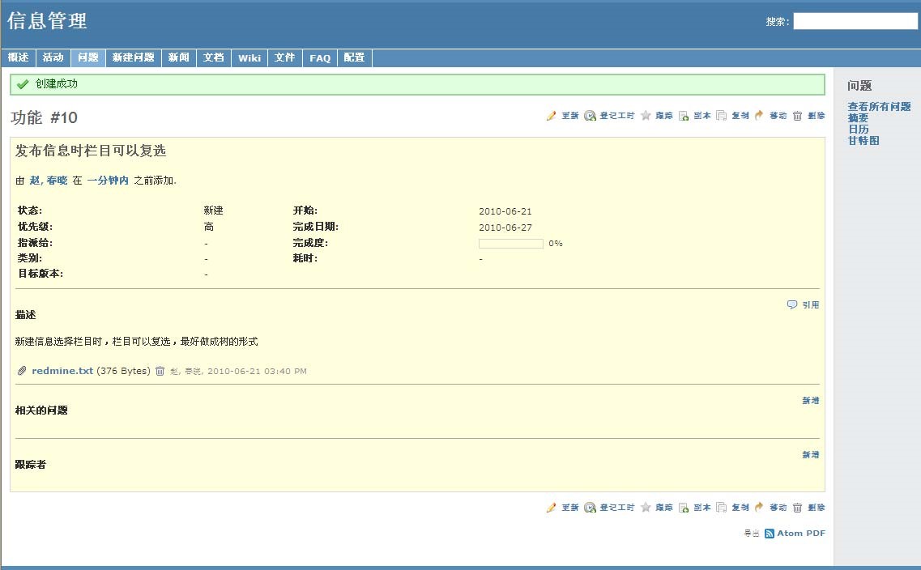
Task: Click the 跟踪 star icon beside the 功能 #10 heading
Action: [x=646, y=116]
